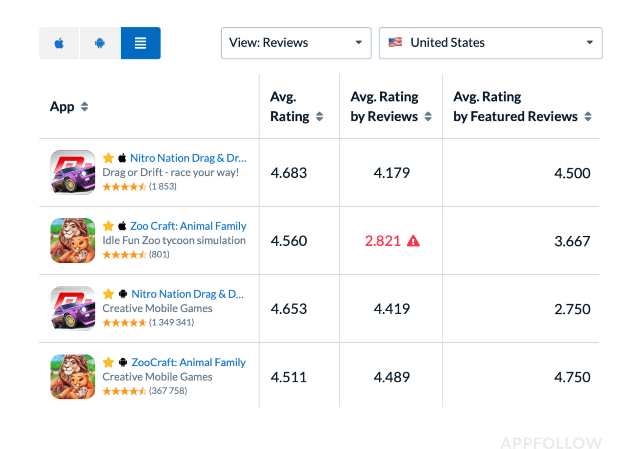Select the 3.667 featured reviews cell
Viewport: 636px width, 449px height.
572,241
